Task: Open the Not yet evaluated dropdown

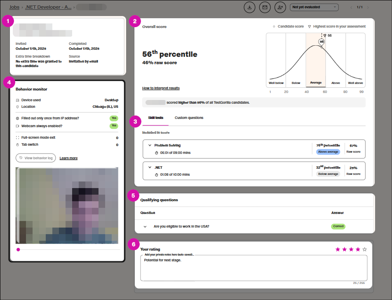Action: tap(314, 7)
